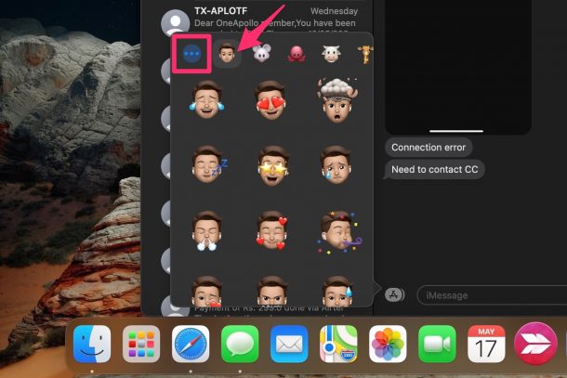Pick the blowing kiss Memoji sticker

click(206, 291)
